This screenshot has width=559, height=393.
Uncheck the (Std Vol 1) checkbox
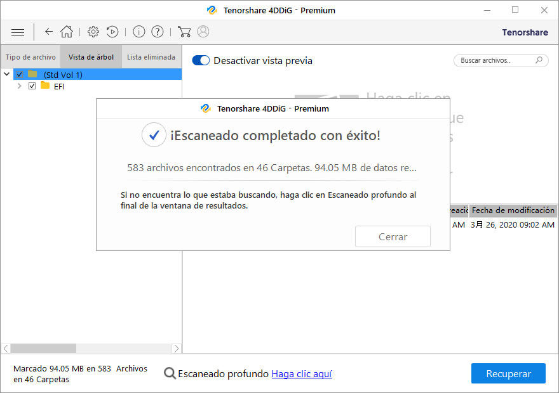click(19, 74)
